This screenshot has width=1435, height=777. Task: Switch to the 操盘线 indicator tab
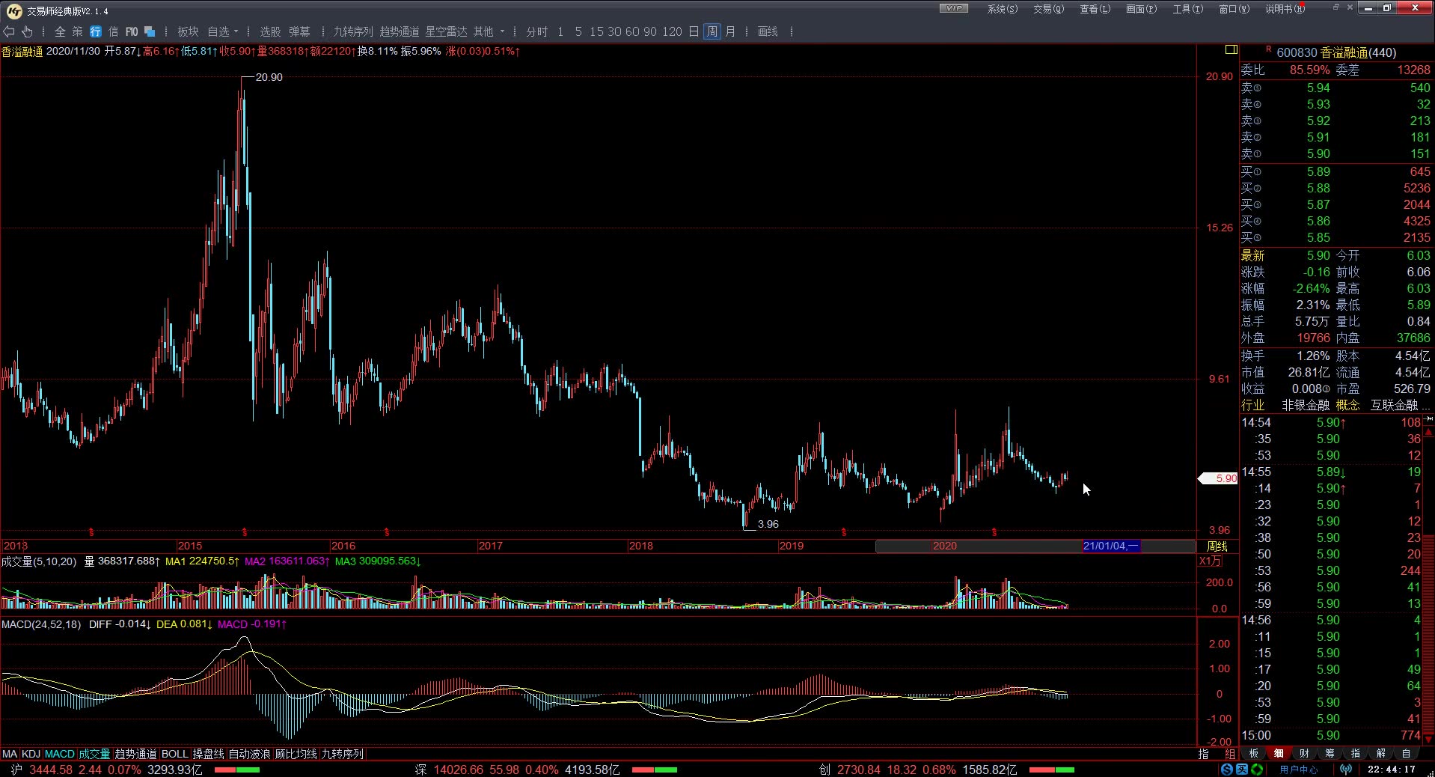[209, 754]
